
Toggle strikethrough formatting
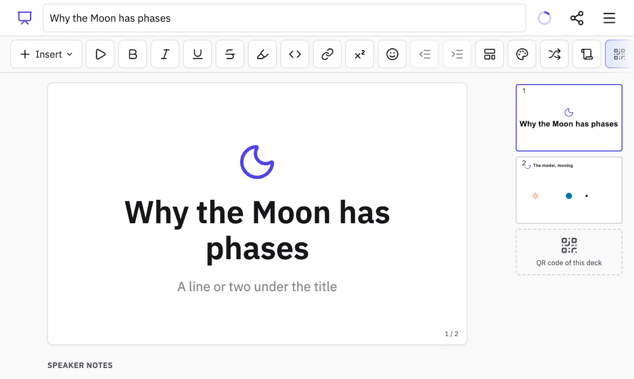coord(230,54)
